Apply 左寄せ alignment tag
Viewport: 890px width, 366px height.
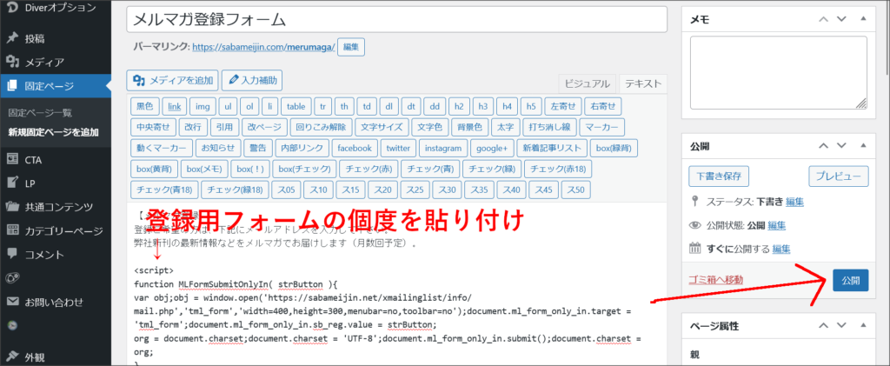(563, 106)
